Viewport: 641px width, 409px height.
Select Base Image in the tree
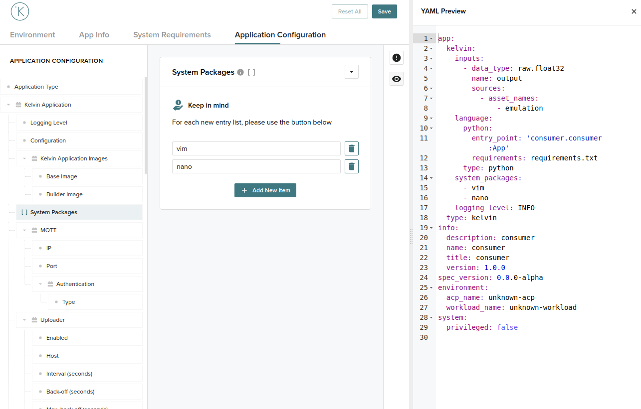pos(87,176)
